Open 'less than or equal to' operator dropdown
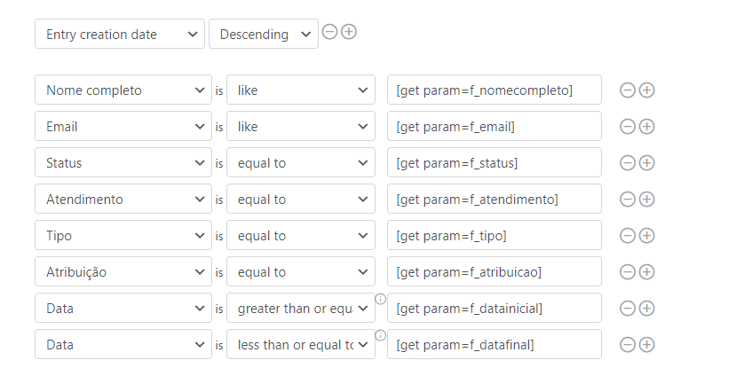736x376 pixels. [301, 345]
